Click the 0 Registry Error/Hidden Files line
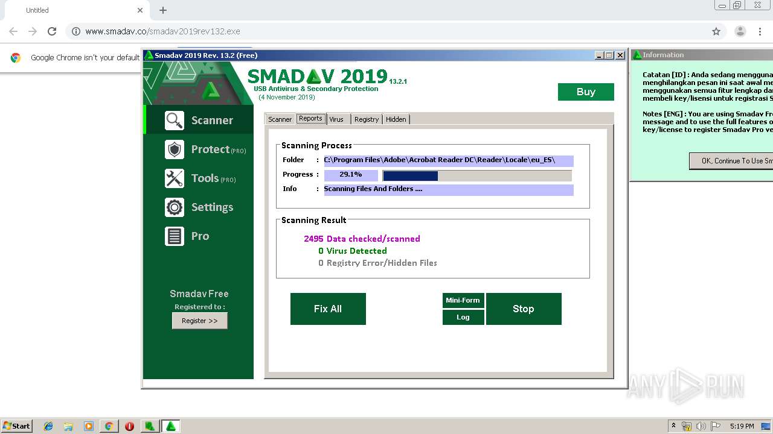Screen dimensions: 773x434 point(377,263)
